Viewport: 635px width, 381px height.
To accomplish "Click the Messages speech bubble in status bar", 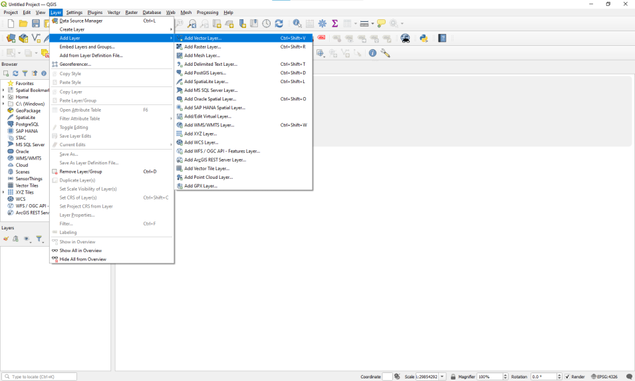I will pos(629,376).
